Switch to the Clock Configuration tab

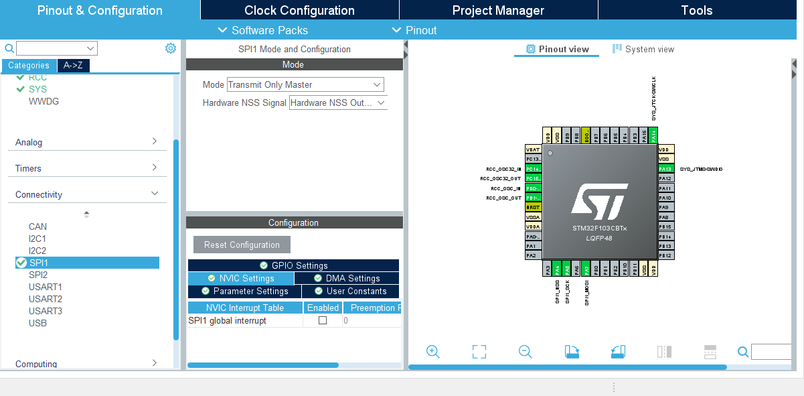click(x=299, y=10)
